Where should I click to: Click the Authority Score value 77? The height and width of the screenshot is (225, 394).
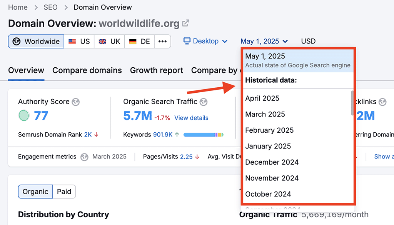pos(41,116)
